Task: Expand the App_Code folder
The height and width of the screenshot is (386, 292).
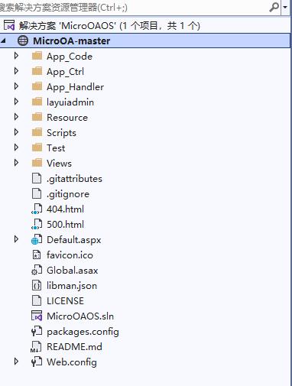Action: coord(16,56)
